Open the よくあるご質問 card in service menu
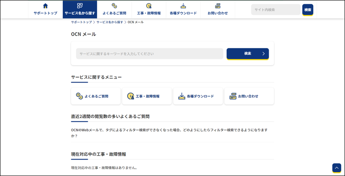 coord(96,96)
